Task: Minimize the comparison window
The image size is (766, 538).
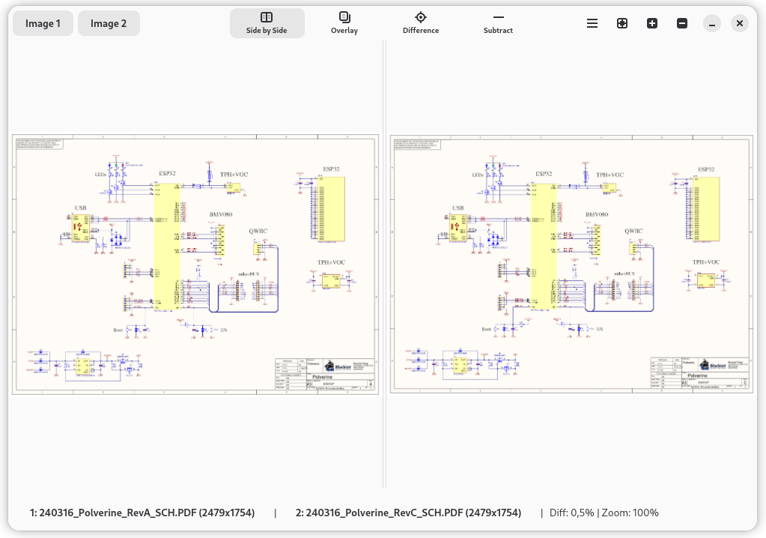Action: [712, 23]
